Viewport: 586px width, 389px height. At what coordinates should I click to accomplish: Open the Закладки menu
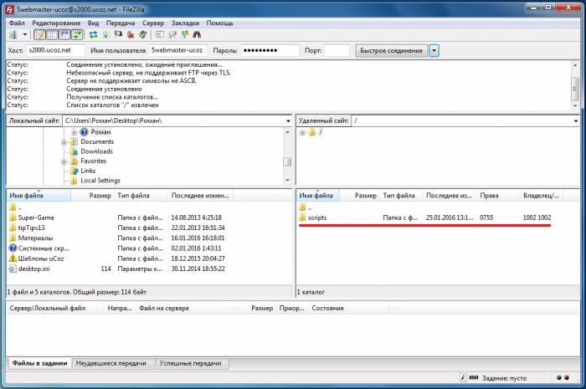click(x=185, y=23)
